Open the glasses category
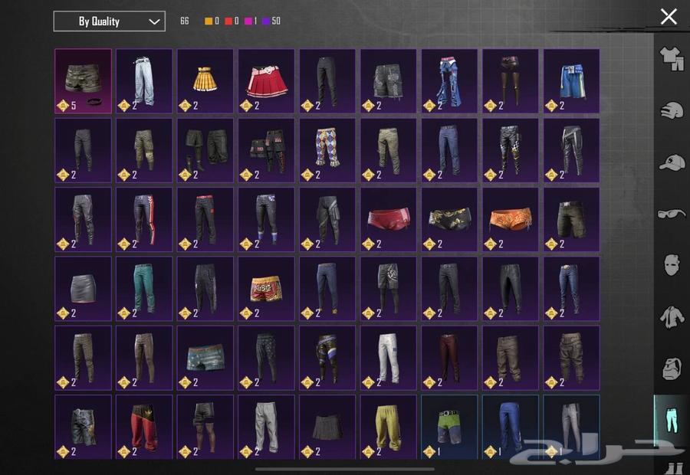 672,214
